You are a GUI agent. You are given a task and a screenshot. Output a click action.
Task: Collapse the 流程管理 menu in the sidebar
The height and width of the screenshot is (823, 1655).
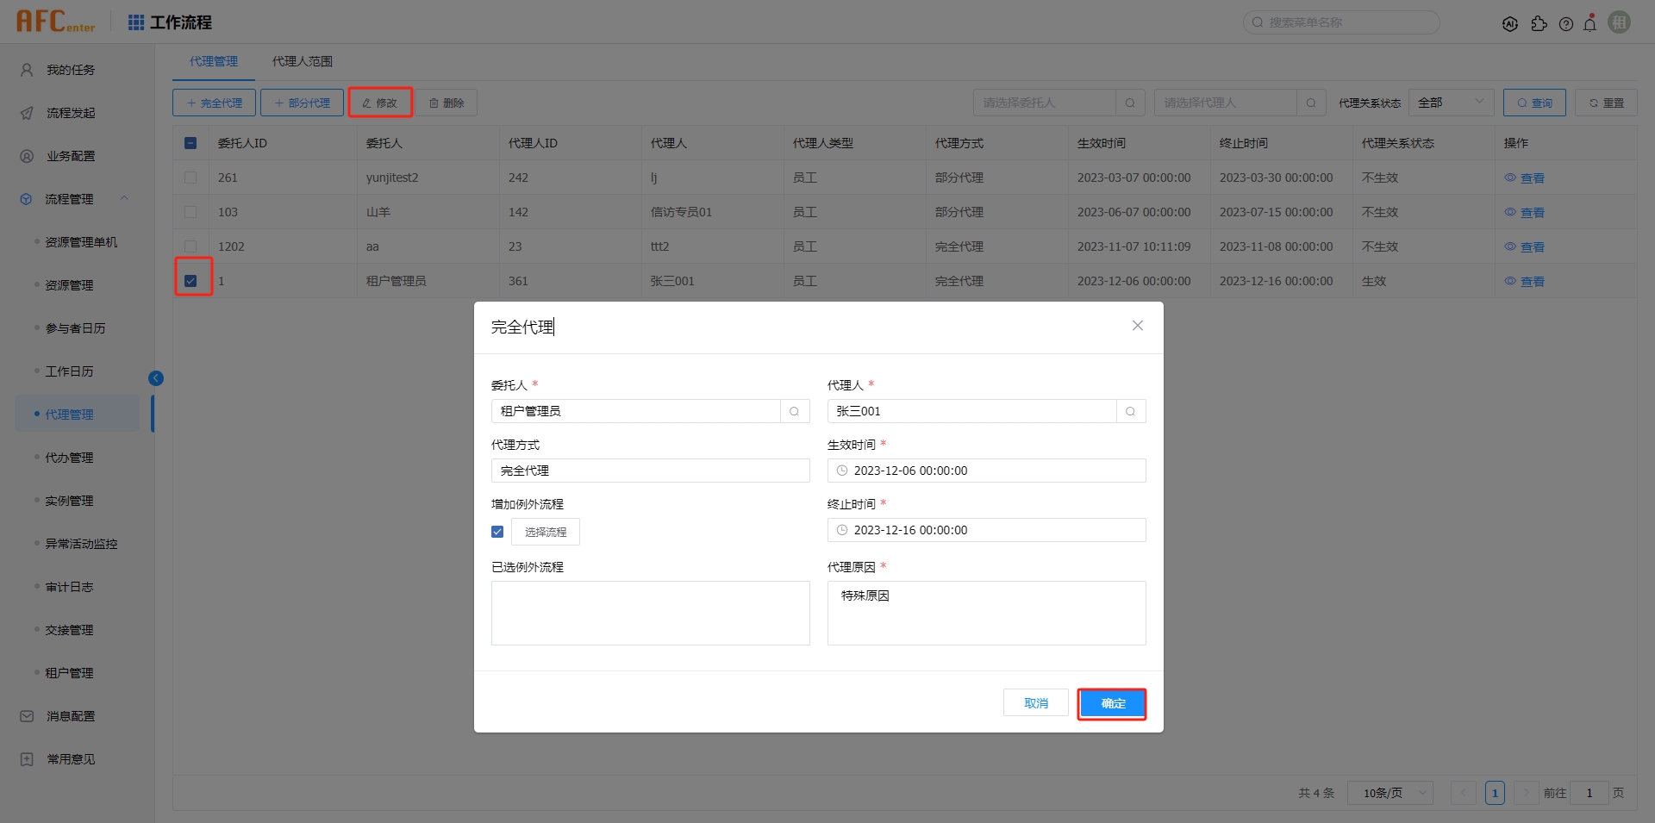click(124, 198)
